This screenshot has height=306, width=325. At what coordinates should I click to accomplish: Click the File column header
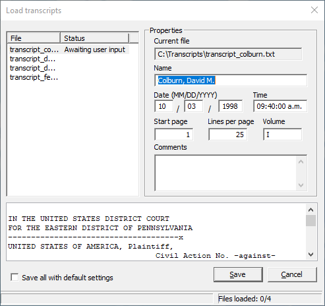(34, 38)
